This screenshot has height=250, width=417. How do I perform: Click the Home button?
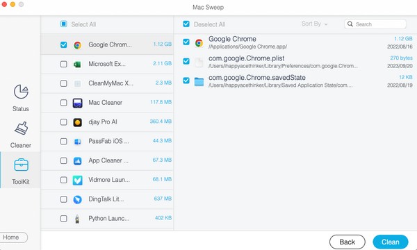point(12,237)
